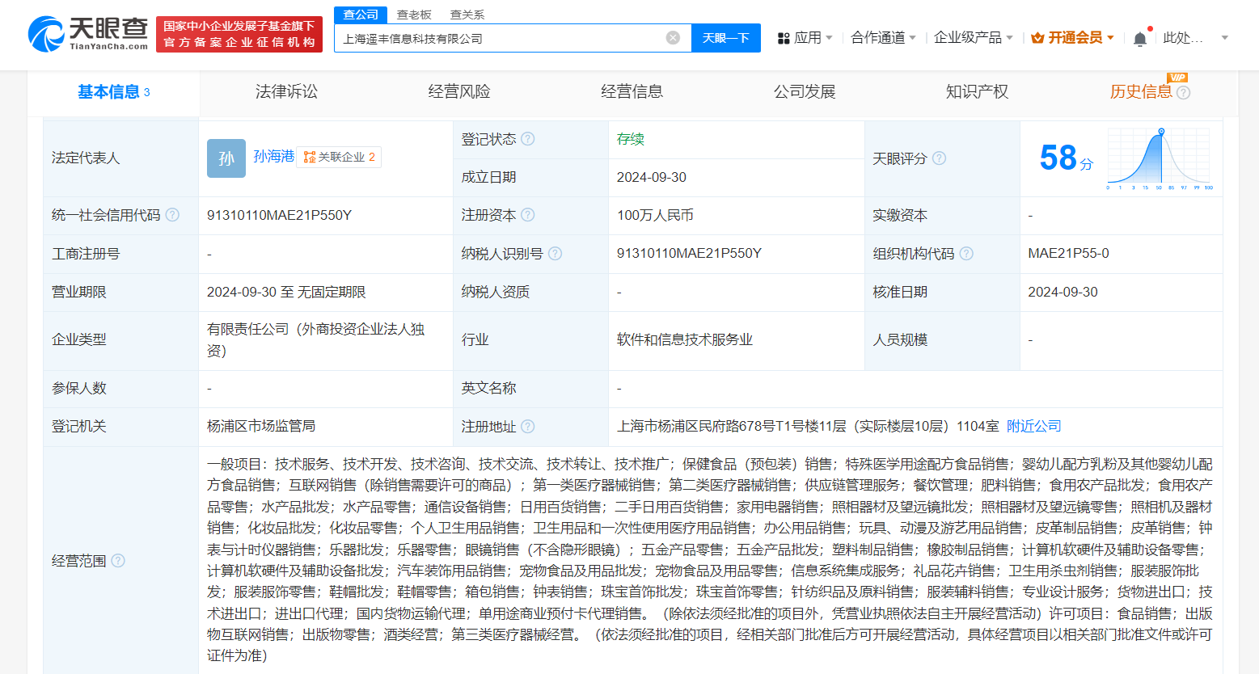Click help icon beside 天眼评分
This screenshot has width=1259, height=674.
[x=939, y=158]
